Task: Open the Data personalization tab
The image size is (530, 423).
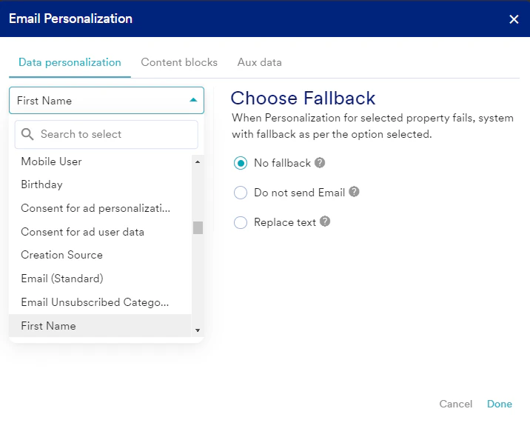Action: (70, 62)
